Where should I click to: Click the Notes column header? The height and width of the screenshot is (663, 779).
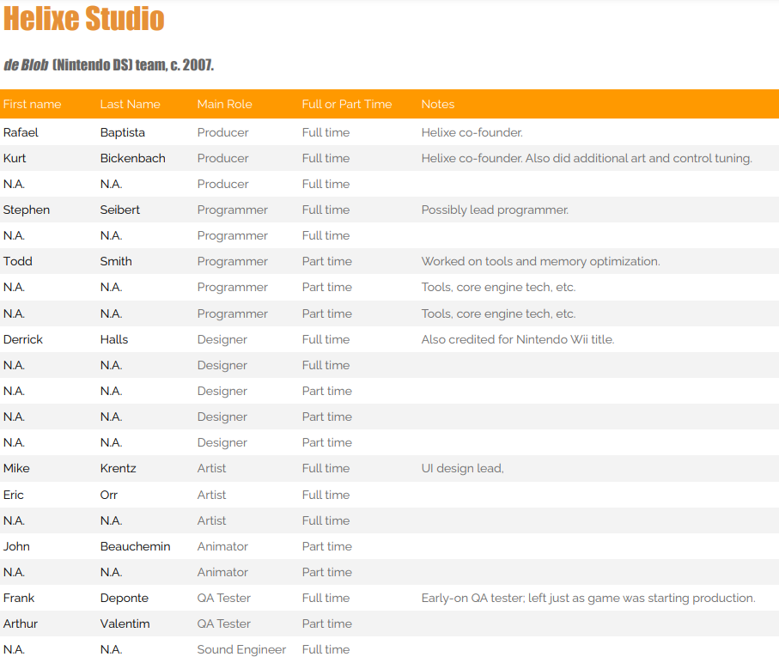[438, 104]
